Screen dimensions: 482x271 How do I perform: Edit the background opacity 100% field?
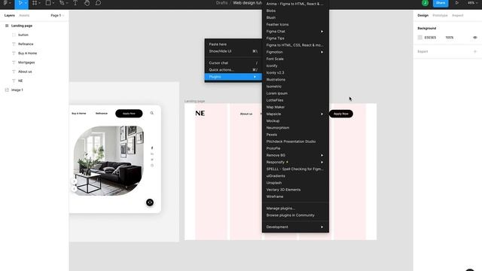450,38
